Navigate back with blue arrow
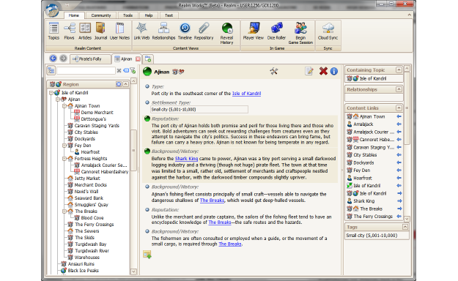 pyautogui.click(x=53, y=59)
